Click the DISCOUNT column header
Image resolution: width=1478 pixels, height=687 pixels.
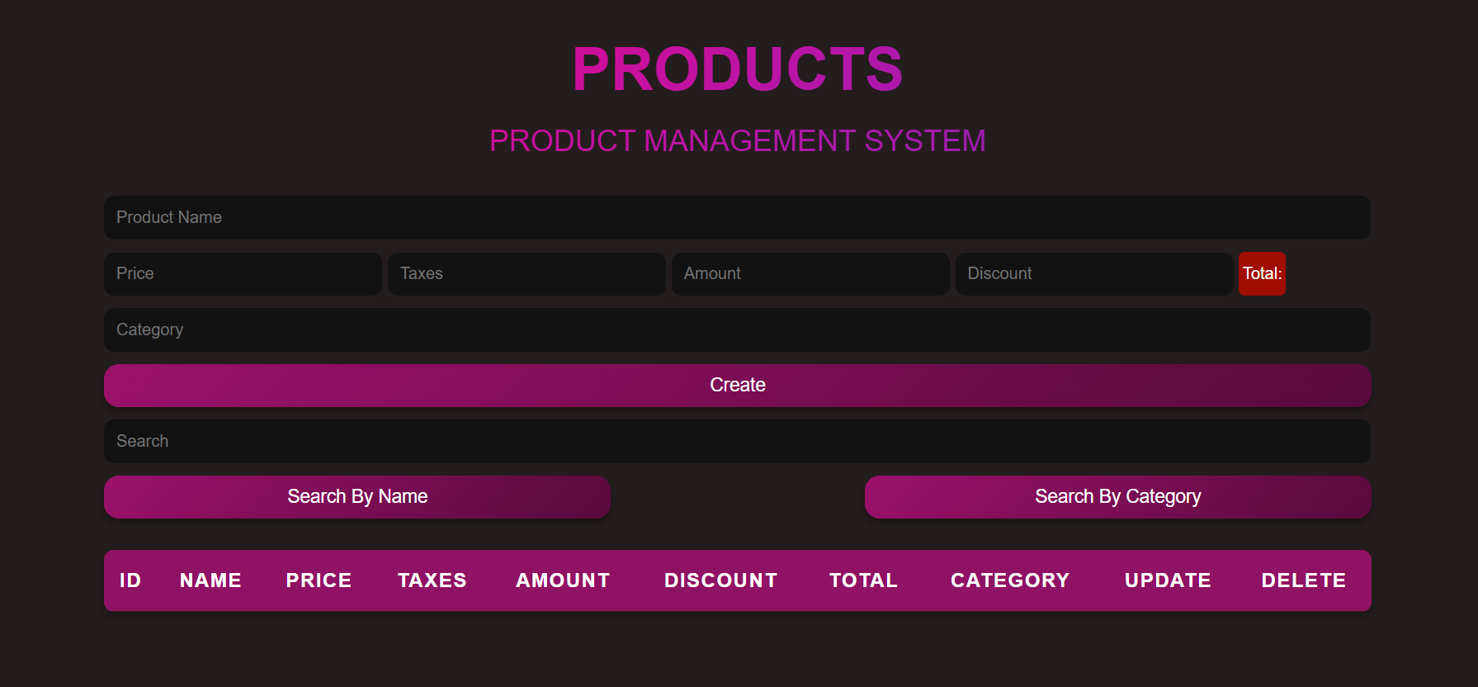pyautogui.click(x=720, y=580)
